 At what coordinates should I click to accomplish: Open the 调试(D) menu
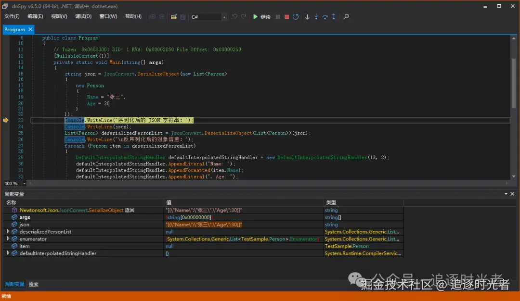(83, 16)
